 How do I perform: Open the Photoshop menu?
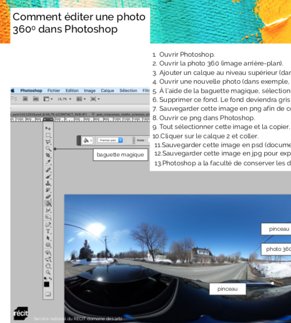pos(31,90)
